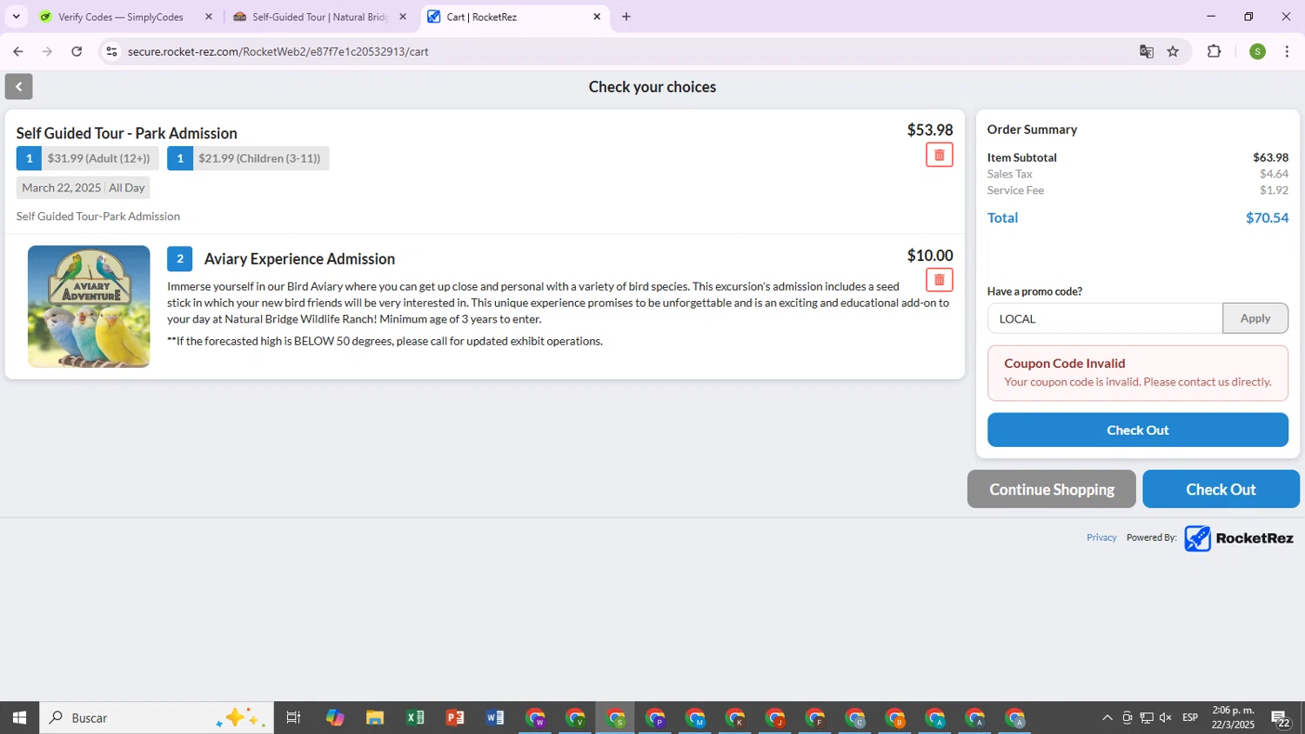Click the Aviary Adventure thumbnail image

pos(89,306)
